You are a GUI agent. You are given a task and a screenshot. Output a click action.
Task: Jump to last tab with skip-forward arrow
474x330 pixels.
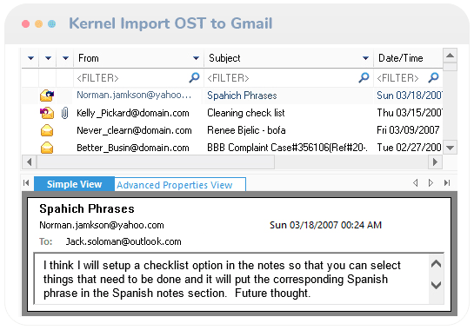click(447, 182)
